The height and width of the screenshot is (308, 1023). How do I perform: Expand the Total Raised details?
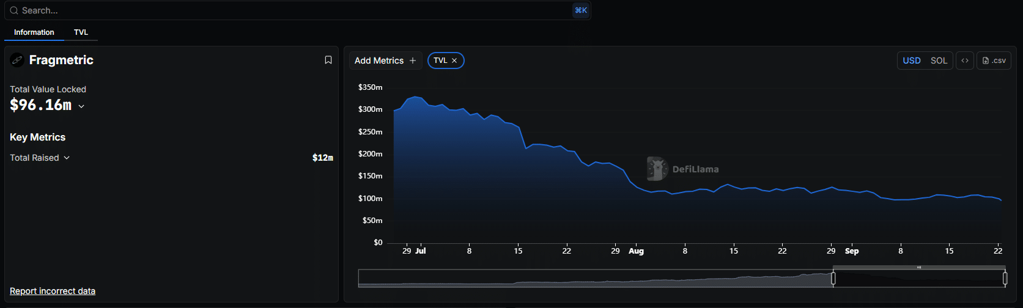(67, 158)
